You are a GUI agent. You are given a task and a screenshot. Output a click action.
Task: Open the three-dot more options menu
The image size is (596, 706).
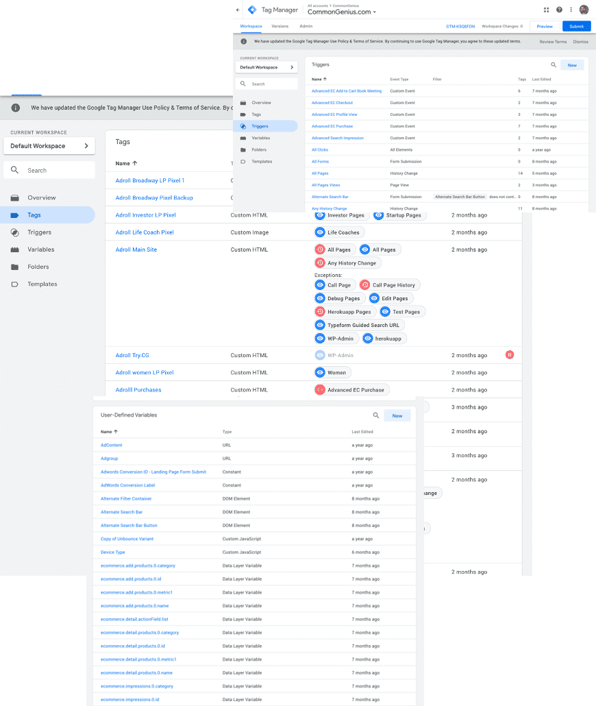coord(571,10)
